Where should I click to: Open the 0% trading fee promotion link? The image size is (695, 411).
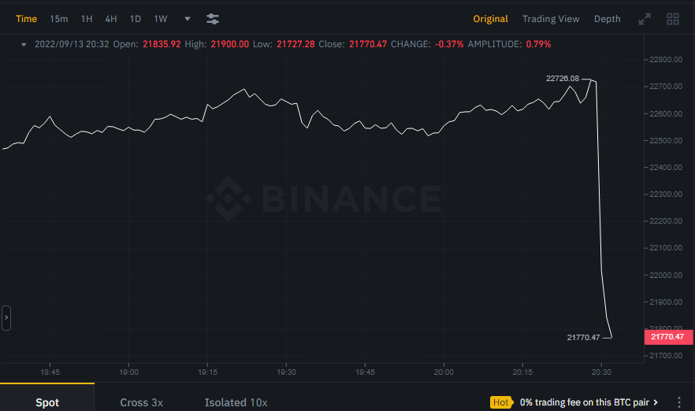(589, 402)
